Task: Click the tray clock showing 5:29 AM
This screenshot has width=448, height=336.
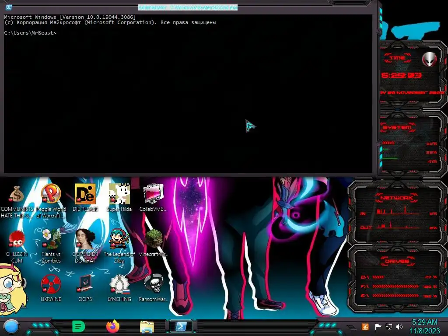Action: (x=425, y=326)
